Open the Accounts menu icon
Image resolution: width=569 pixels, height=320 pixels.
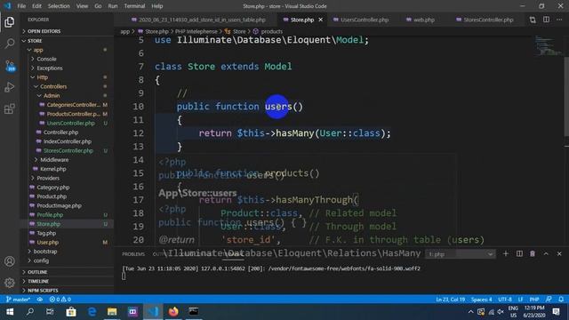(10, 261)
